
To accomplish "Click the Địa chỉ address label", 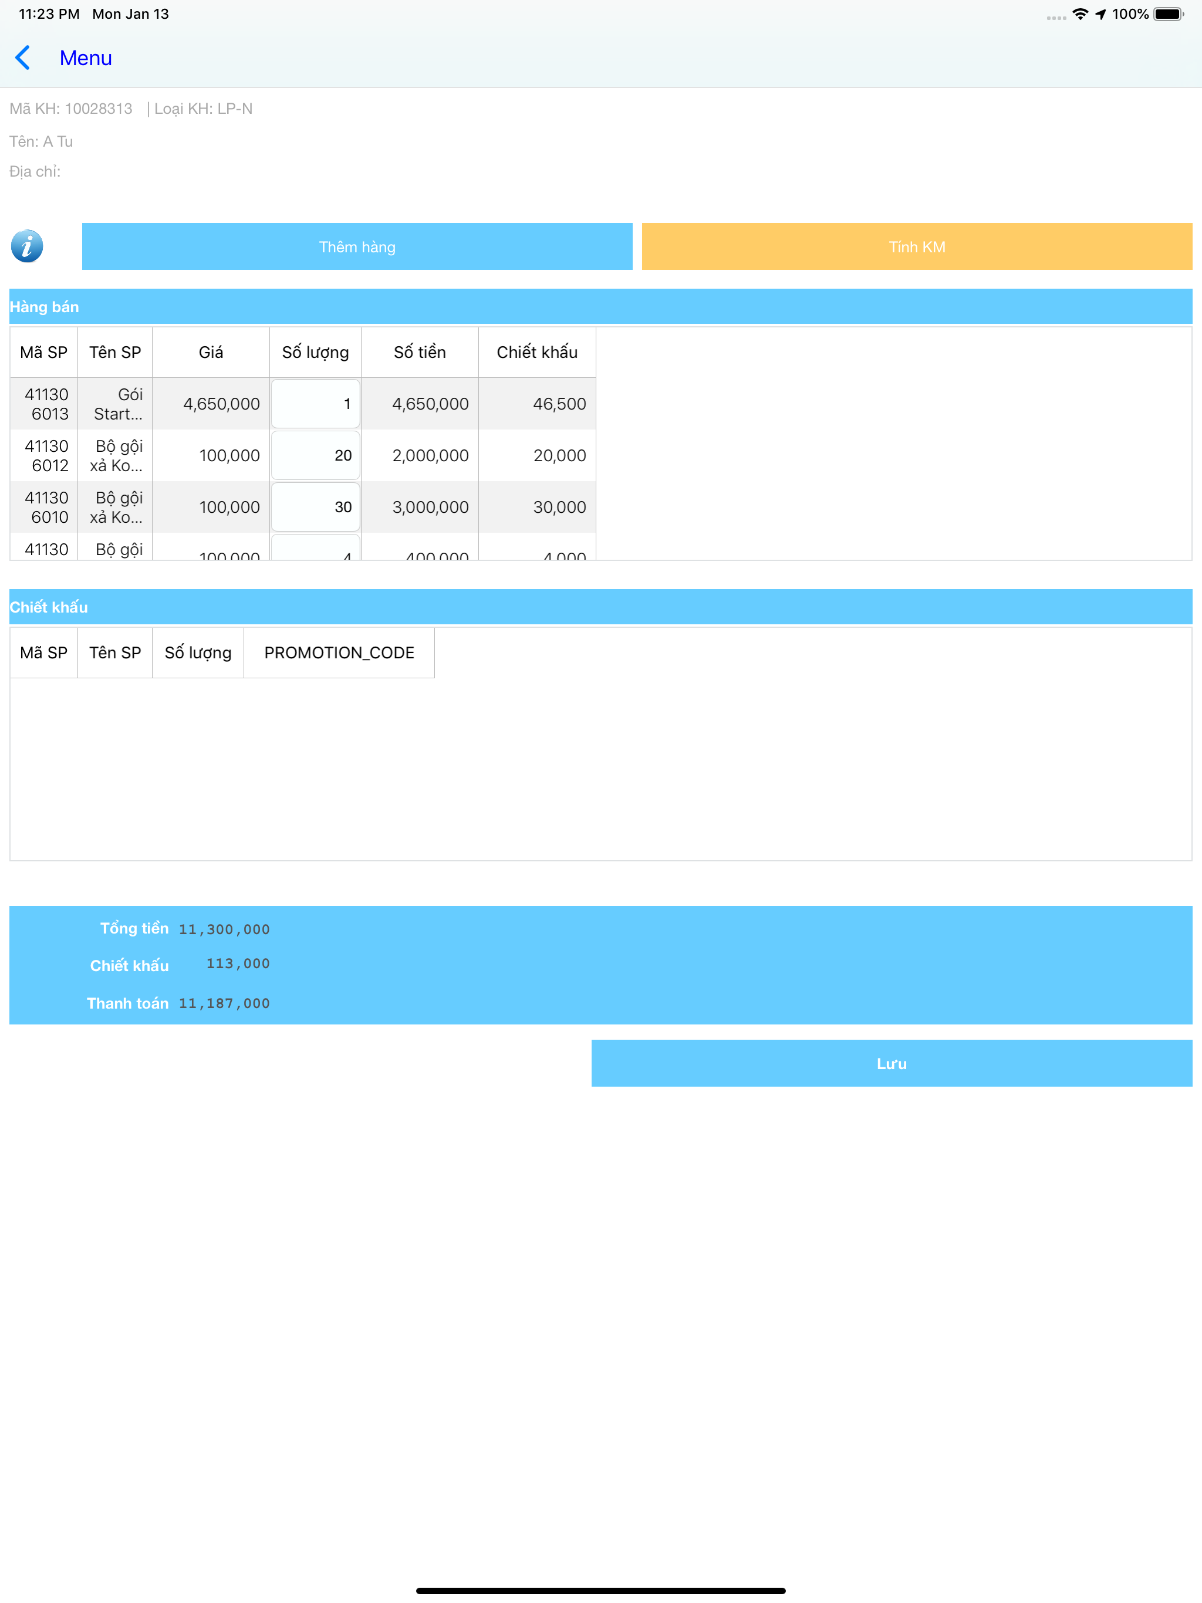I will [35, 172].
